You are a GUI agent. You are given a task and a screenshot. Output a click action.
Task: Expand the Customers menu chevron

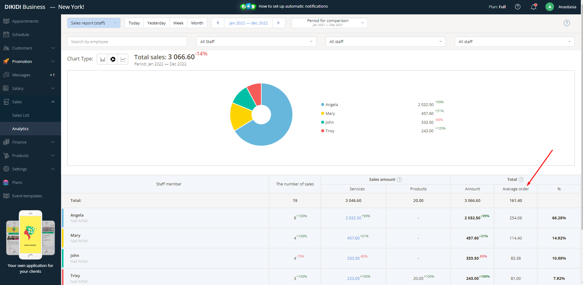point(53,48)
